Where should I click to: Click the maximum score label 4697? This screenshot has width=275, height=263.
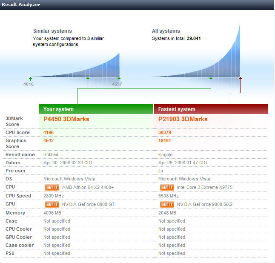point(117,84)
